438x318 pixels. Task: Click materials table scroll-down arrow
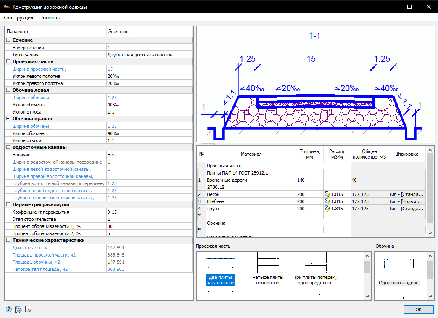click(430, 233)
